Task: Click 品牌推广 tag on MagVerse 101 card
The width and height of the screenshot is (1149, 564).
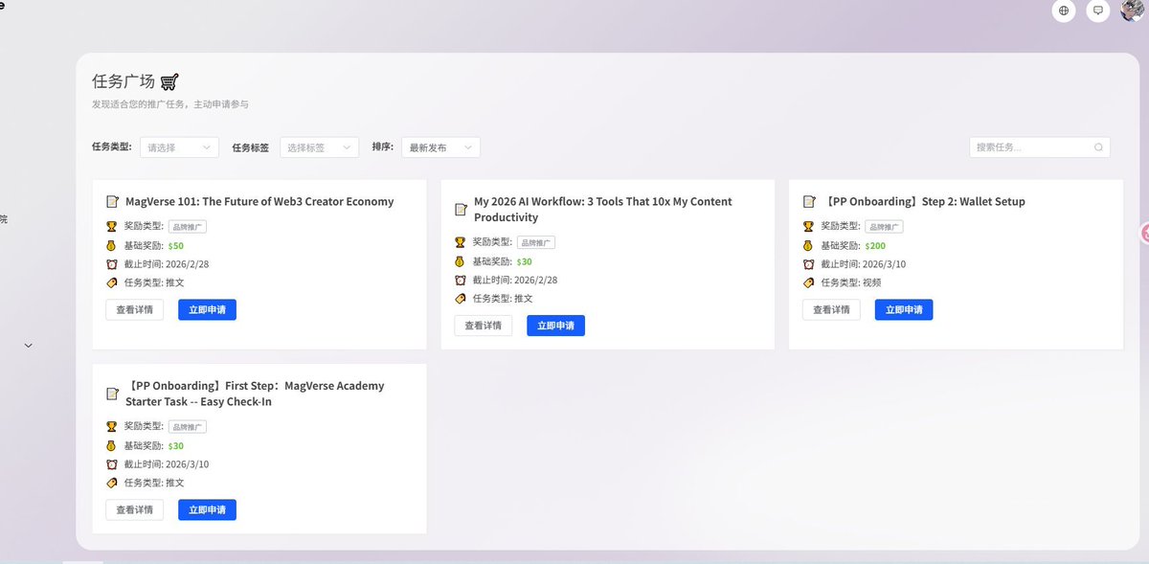Action: point(188,227)
